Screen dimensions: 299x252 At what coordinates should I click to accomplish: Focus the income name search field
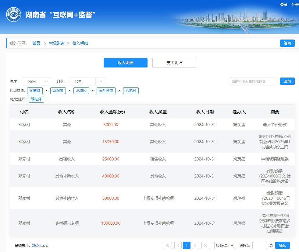253,81
